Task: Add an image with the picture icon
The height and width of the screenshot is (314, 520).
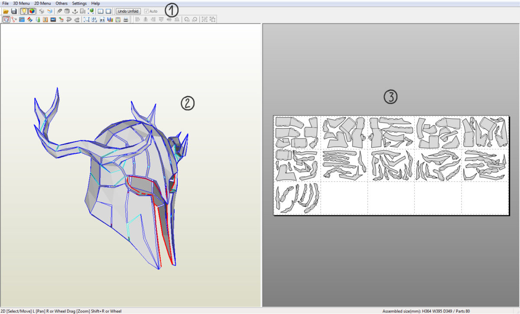Action: coord(52,19)
